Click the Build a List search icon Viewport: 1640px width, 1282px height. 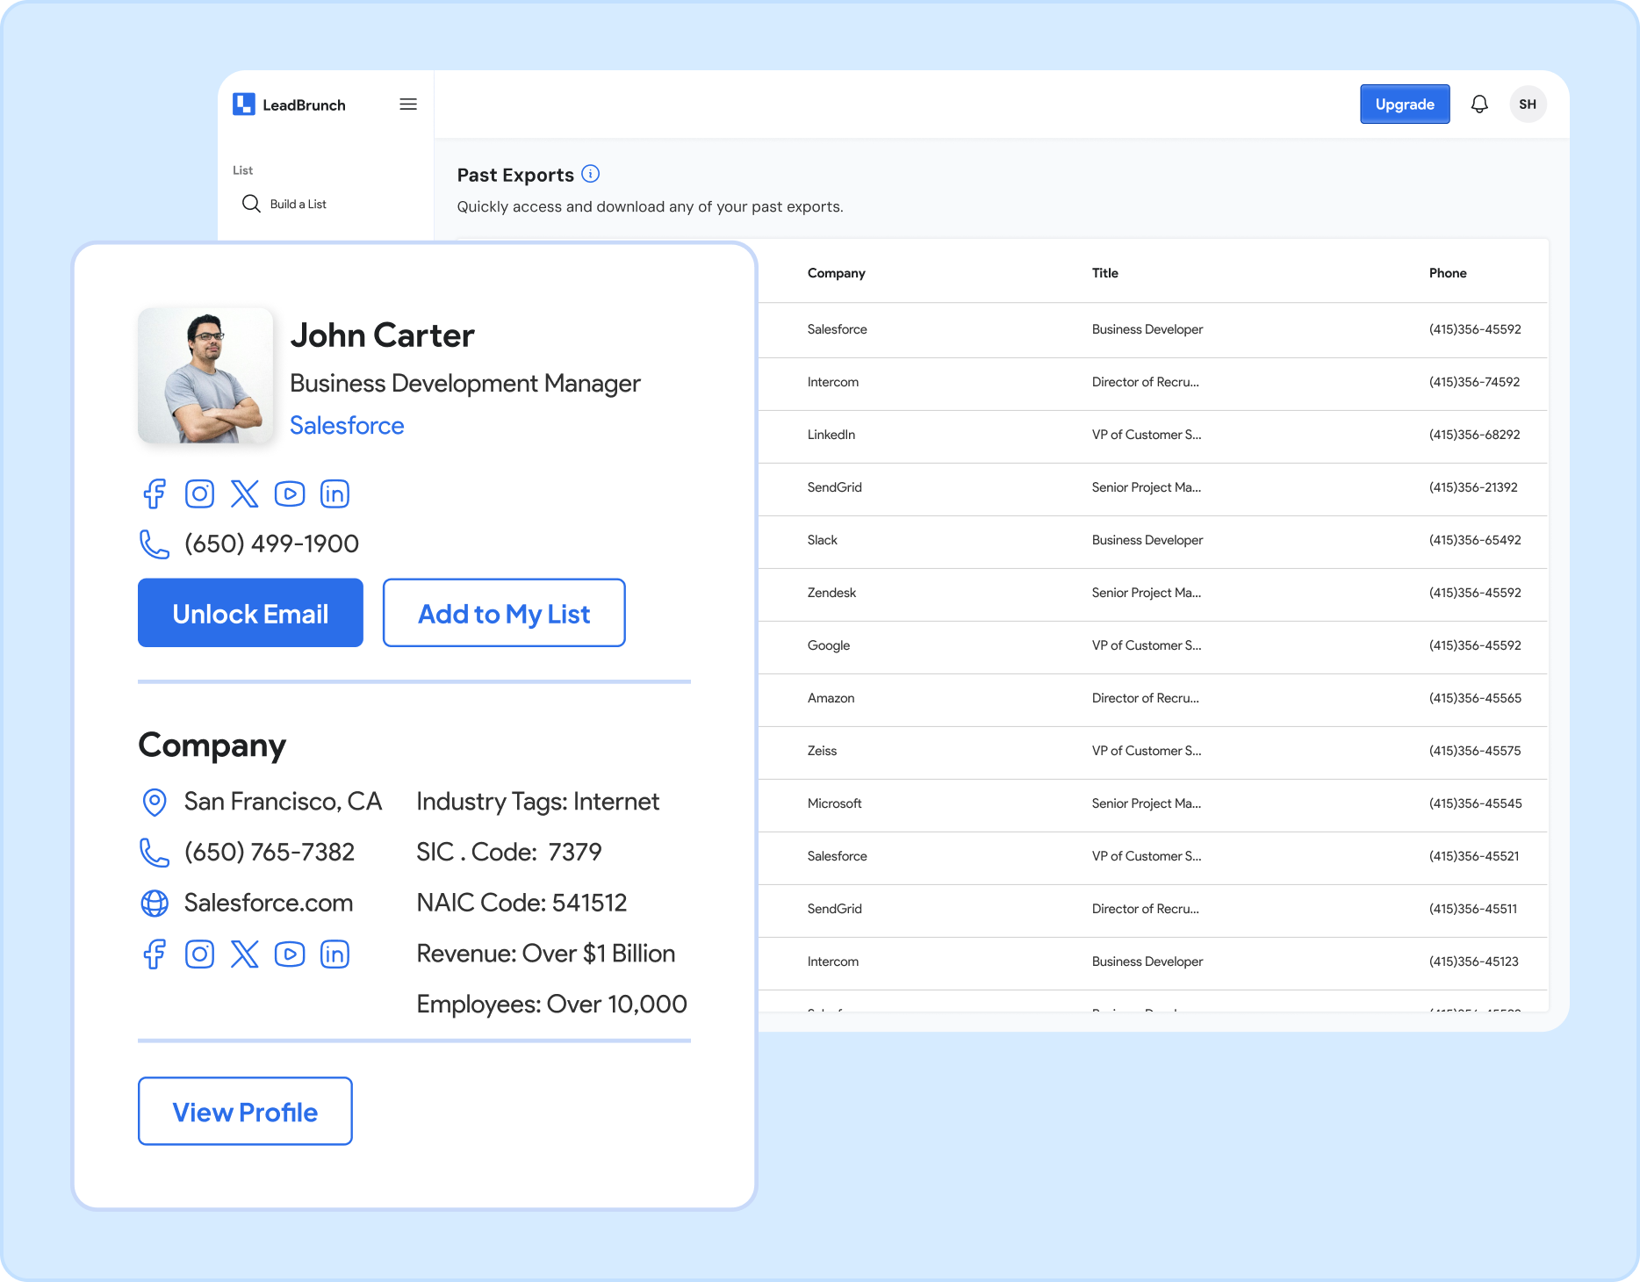coord(251,204)
